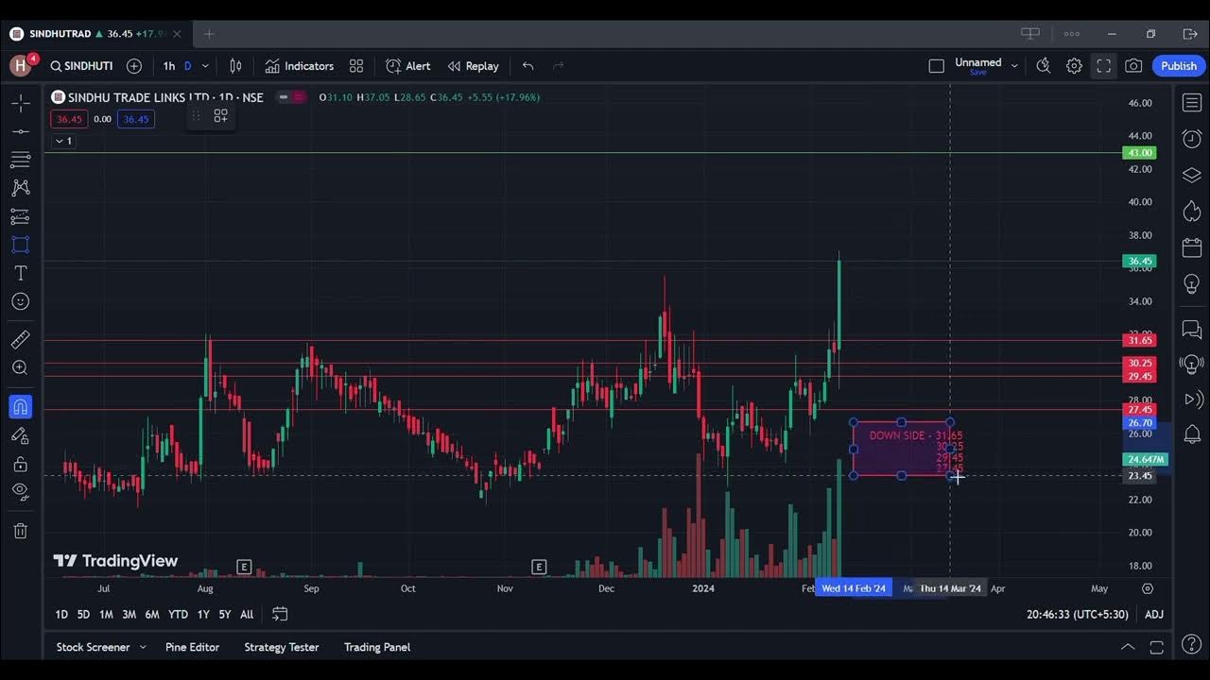The image size is (1210, 680).
Task: Hide all drawings with eye icon
Action: pos(20,491)
